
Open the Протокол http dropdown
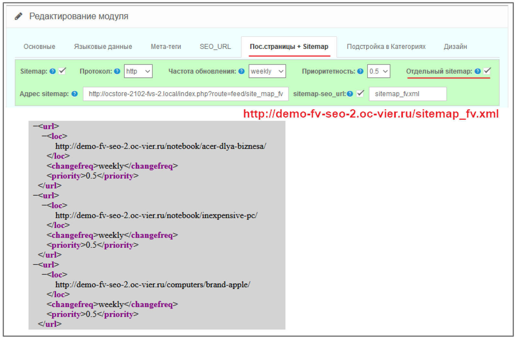[138, 71]
